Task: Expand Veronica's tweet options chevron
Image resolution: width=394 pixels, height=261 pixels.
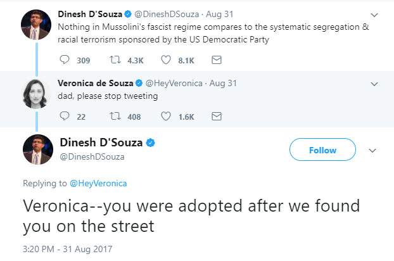Action: tap(374, 82)
